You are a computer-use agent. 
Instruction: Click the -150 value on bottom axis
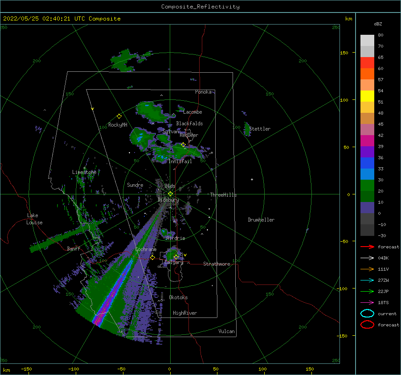[26, 369]
